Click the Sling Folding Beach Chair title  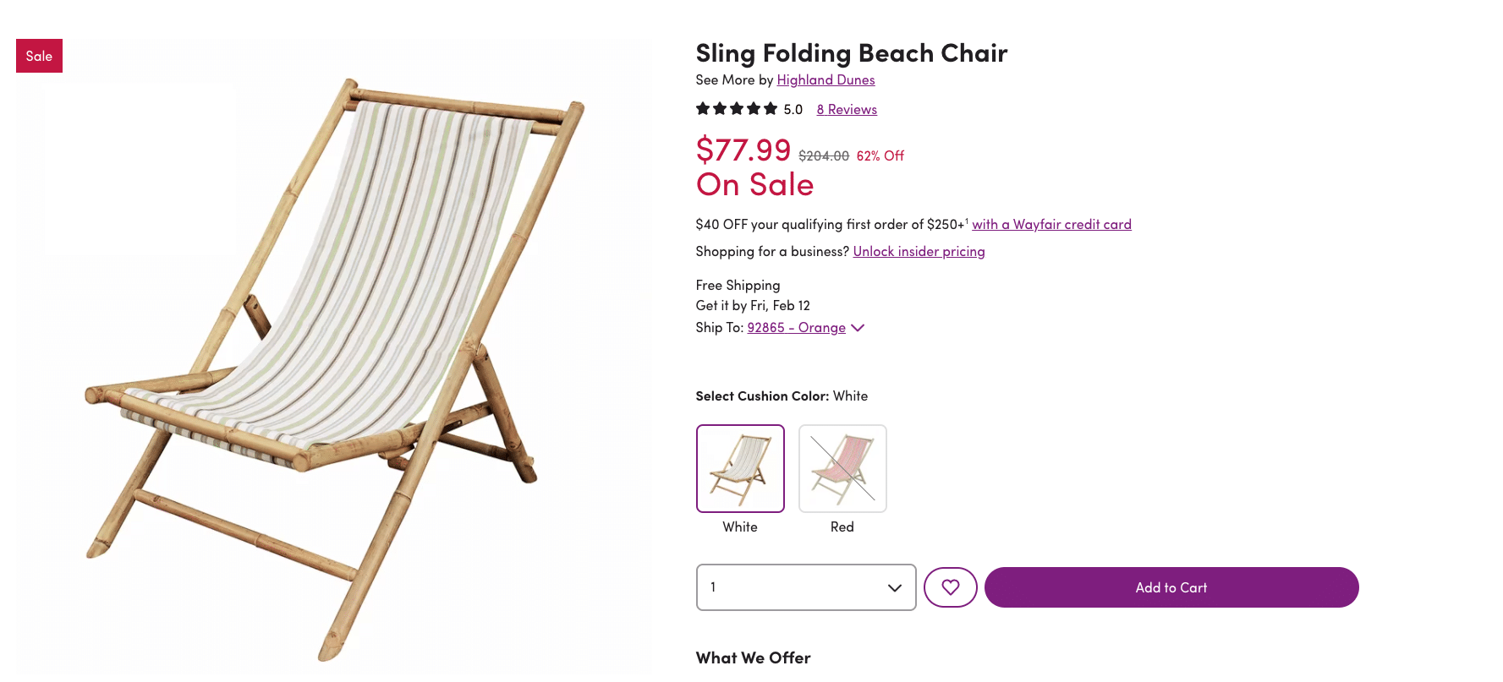(851, 53)
